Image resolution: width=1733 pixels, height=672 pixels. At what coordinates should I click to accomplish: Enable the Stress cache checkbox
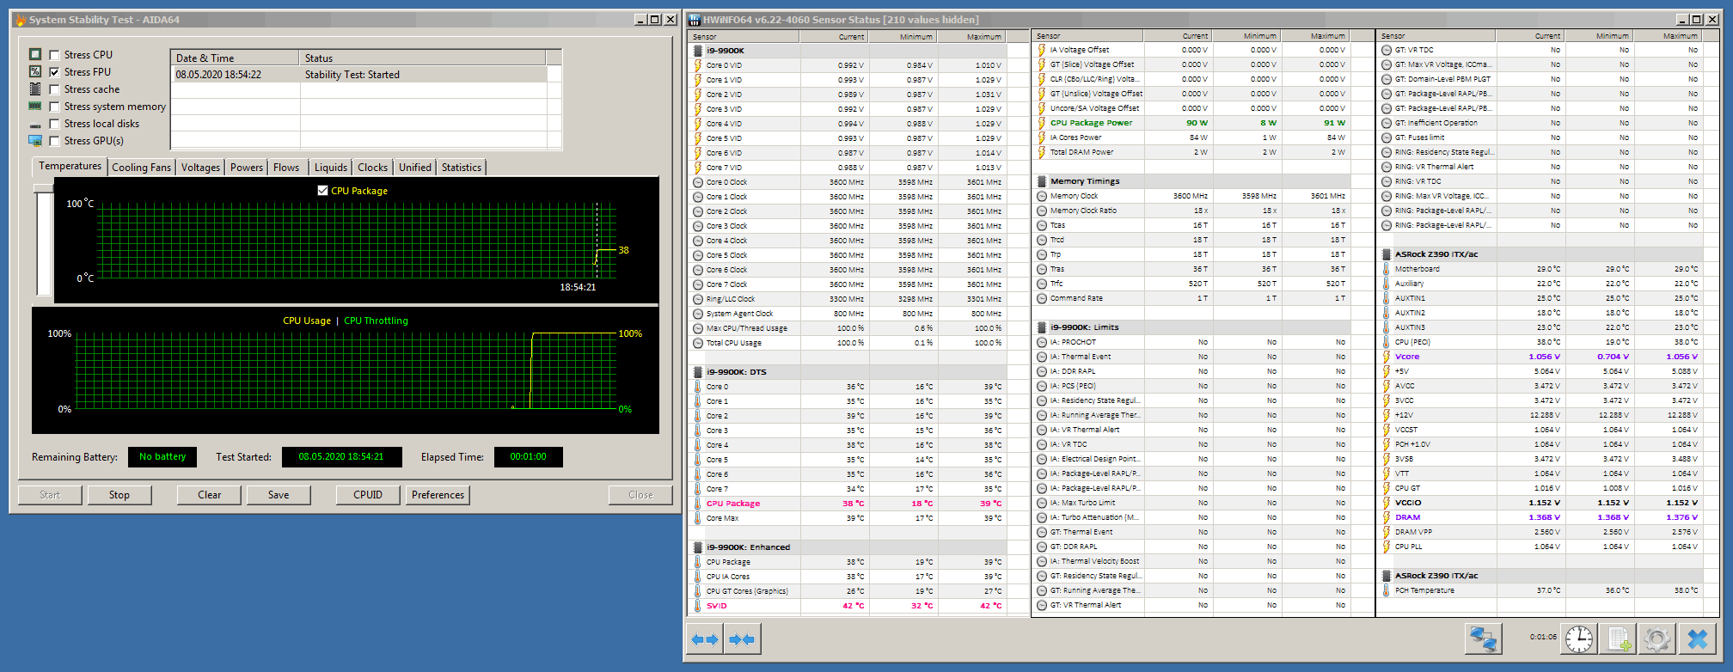[54, 89]
